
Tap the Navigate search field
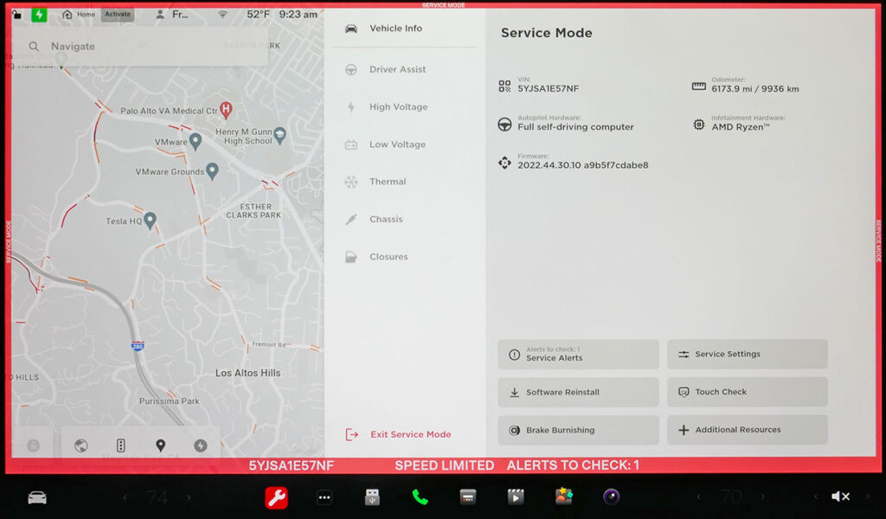point(139,47)
